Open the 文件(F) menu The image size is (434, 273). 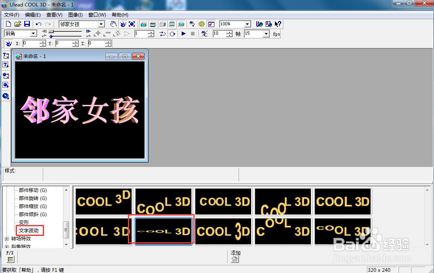12,15
